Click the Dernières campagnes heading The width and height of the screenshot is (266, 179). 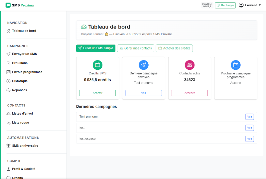[96, 107]
